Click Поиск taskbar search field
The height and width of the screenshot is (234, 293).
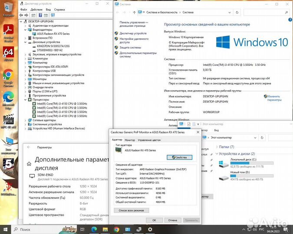pyautogui.click(x=45, y=229)
